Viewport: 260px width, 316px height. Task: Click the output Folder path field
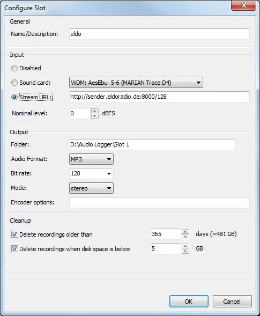click(152, 144)
